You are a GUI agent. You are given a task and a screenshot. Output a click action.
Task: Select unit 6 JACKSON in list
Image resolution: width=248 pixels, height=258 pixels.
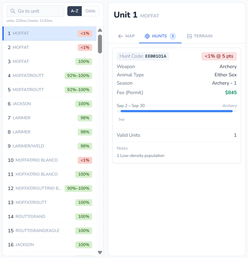tap(49, 104)
